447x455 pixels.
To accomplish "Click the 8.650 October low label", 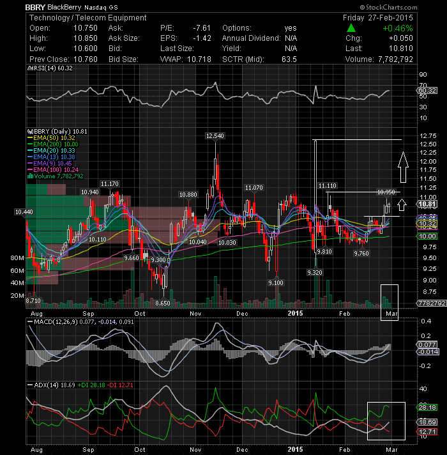I will 163,304.
